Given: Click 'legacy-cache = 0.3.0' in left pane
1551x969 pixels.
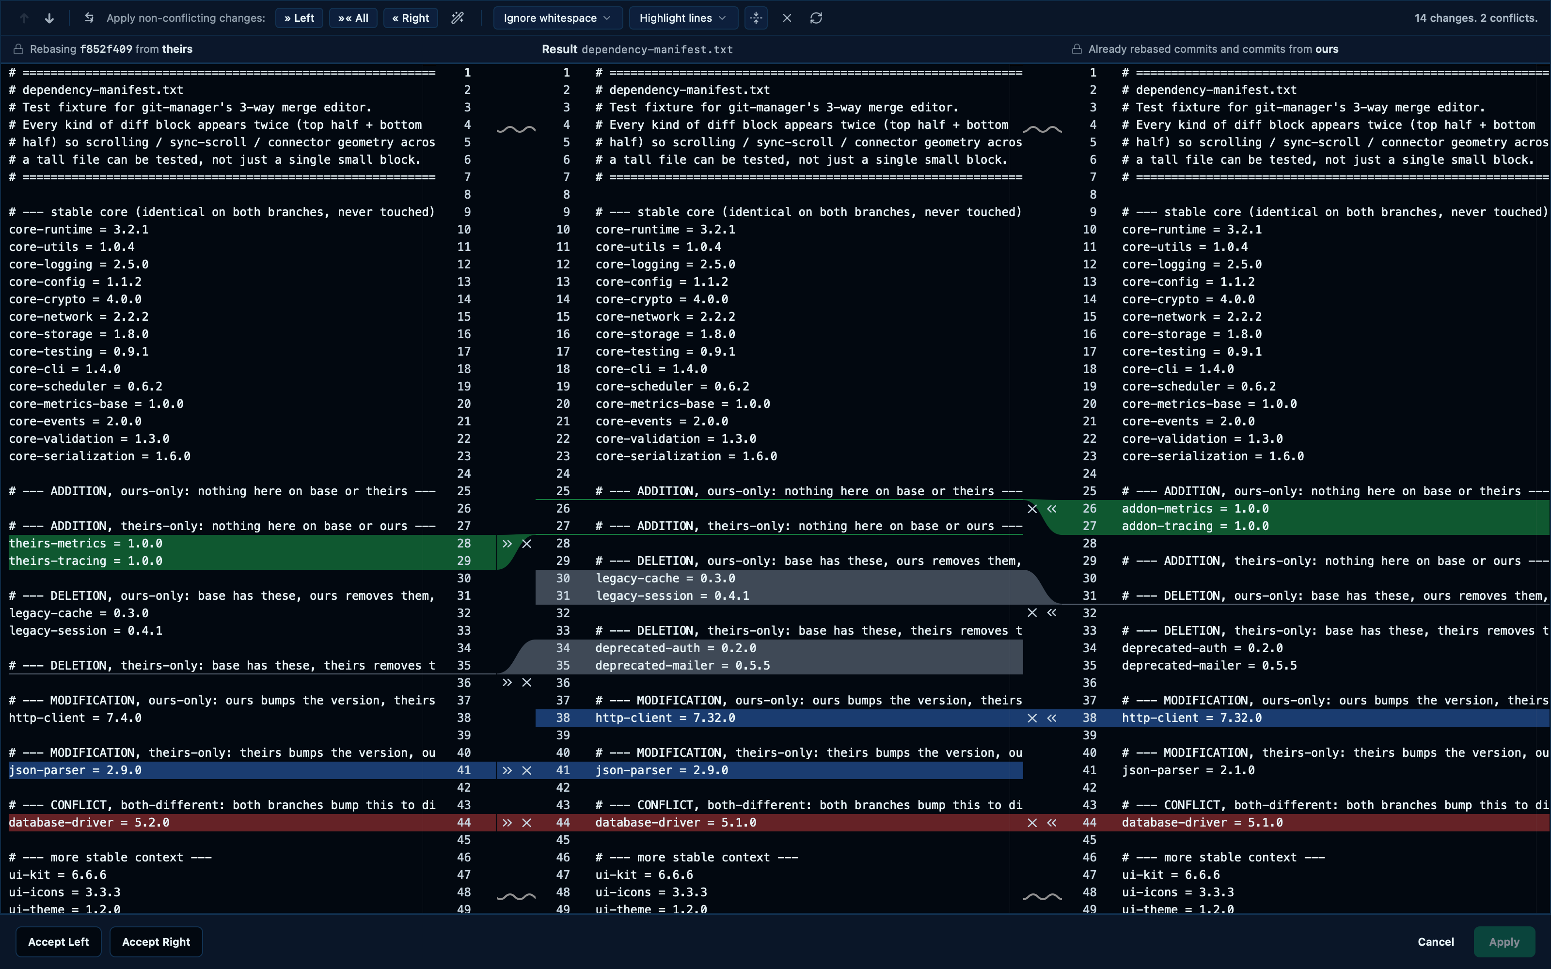Looking at the screenshot, I should 79,613.
